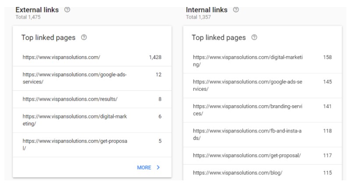Click the Total 1,475 text
This screenshot has width=352, height=190.
(x=28, y=17)
